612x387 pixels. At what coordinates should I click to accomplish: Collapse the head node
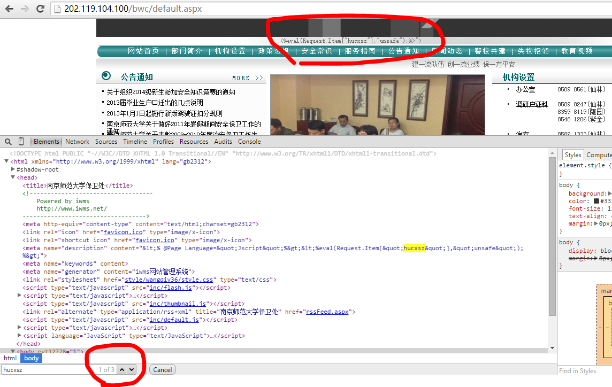pos(13,177)
